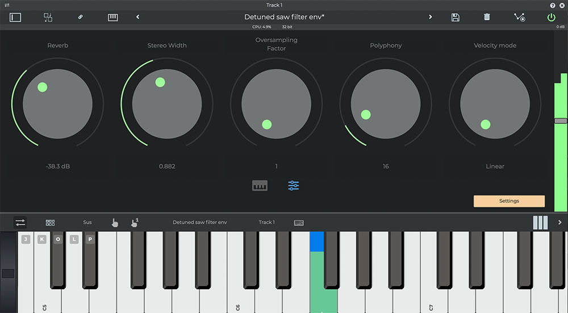This screenshot has width=568, height=313.
Task: Toggle the computer keyboard input icon
Action: click(x=299, y=223)
